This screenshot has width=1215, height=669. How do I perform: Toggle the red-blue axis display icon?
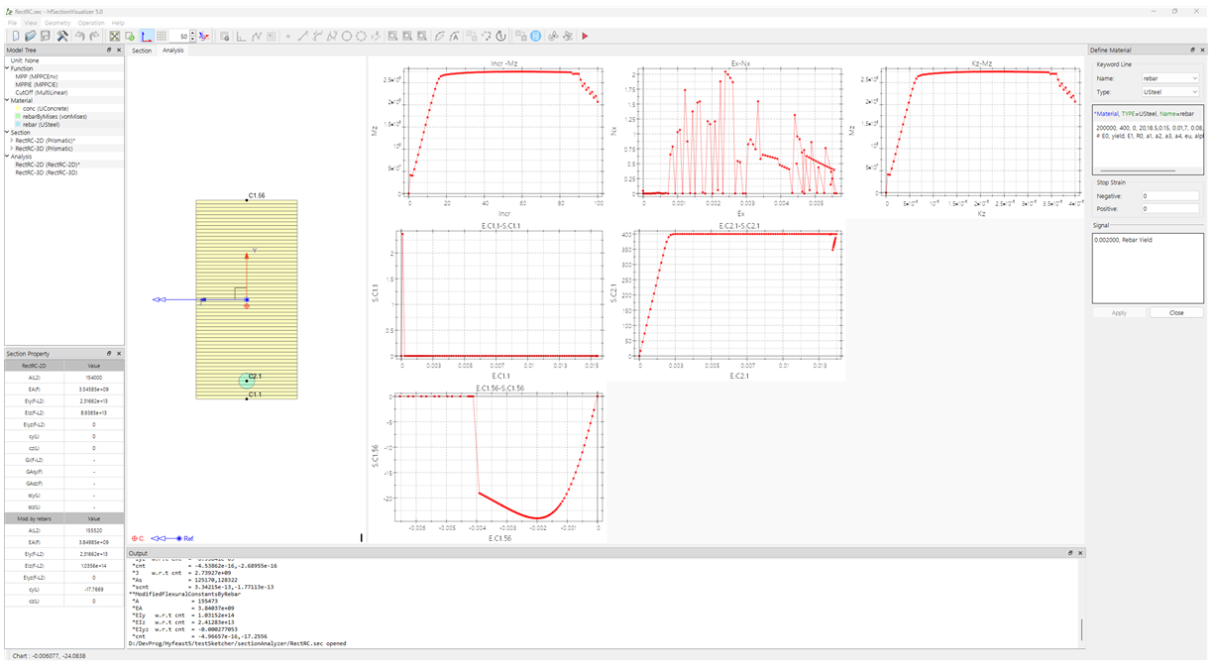coord(146,36)
